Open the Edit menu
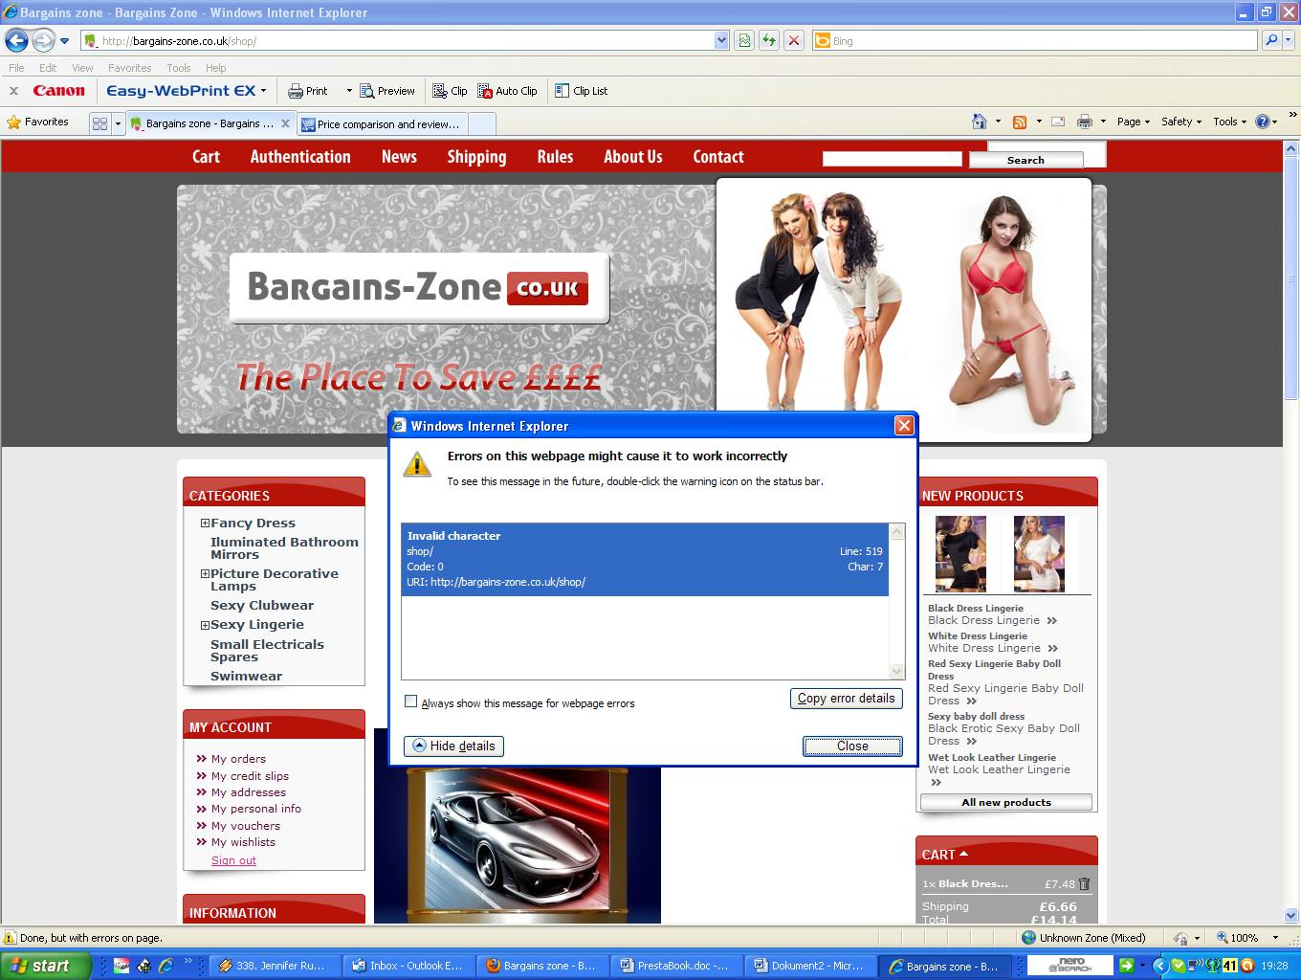 (48, 68)
